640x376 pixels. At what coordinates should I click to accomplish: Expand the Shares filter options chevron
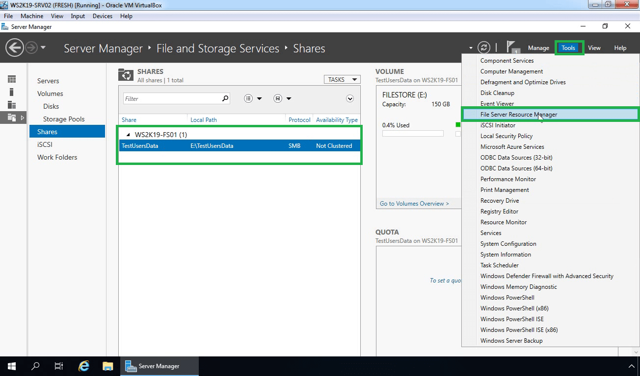coord(350,98)
